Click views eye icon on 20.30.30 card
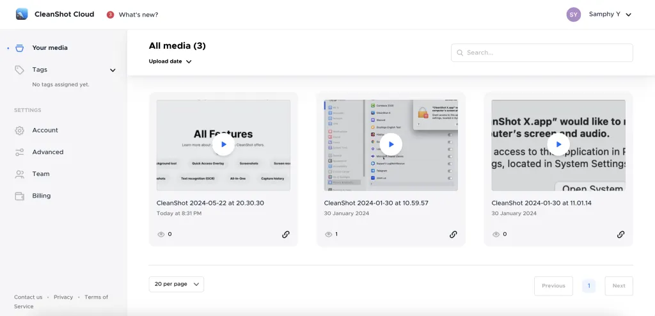655x316 pixels. [x=161, y=235]
